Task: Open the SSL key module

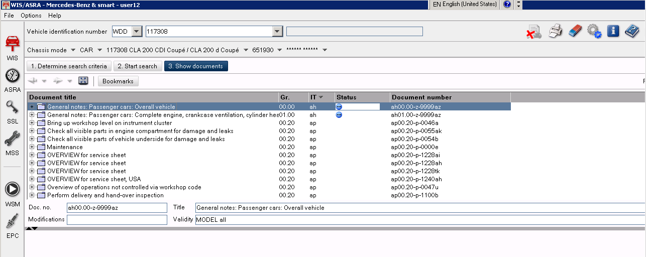Action: pyautogui.click(x=12, y=112)
